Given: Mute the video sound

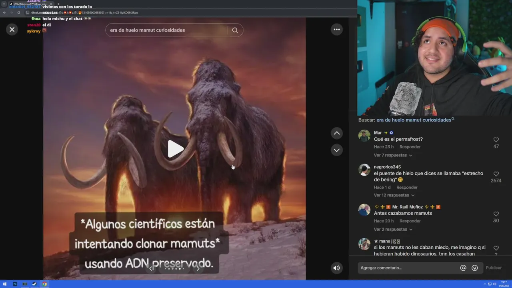Looking at the screenshot, I should point(336,268).
